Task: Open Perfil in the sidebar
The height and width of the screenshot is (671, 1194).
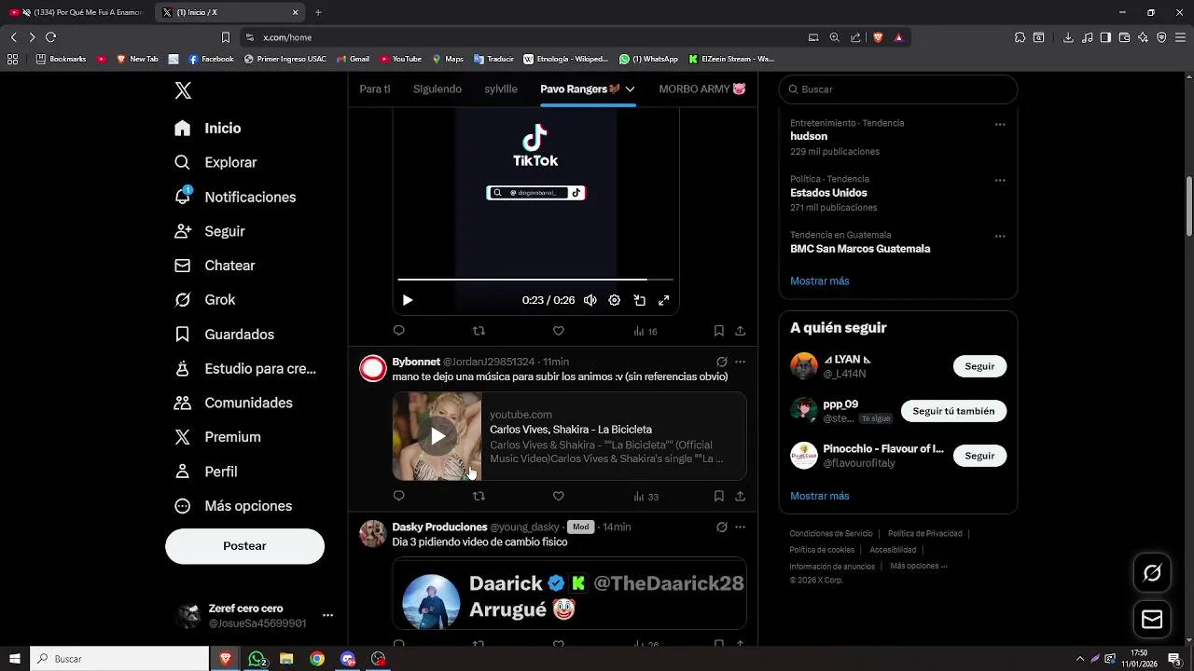Action: pos(206,472)
